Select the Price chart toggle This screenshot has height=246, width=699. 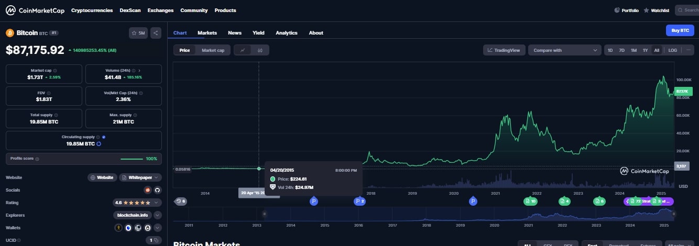tap(184, 50)
